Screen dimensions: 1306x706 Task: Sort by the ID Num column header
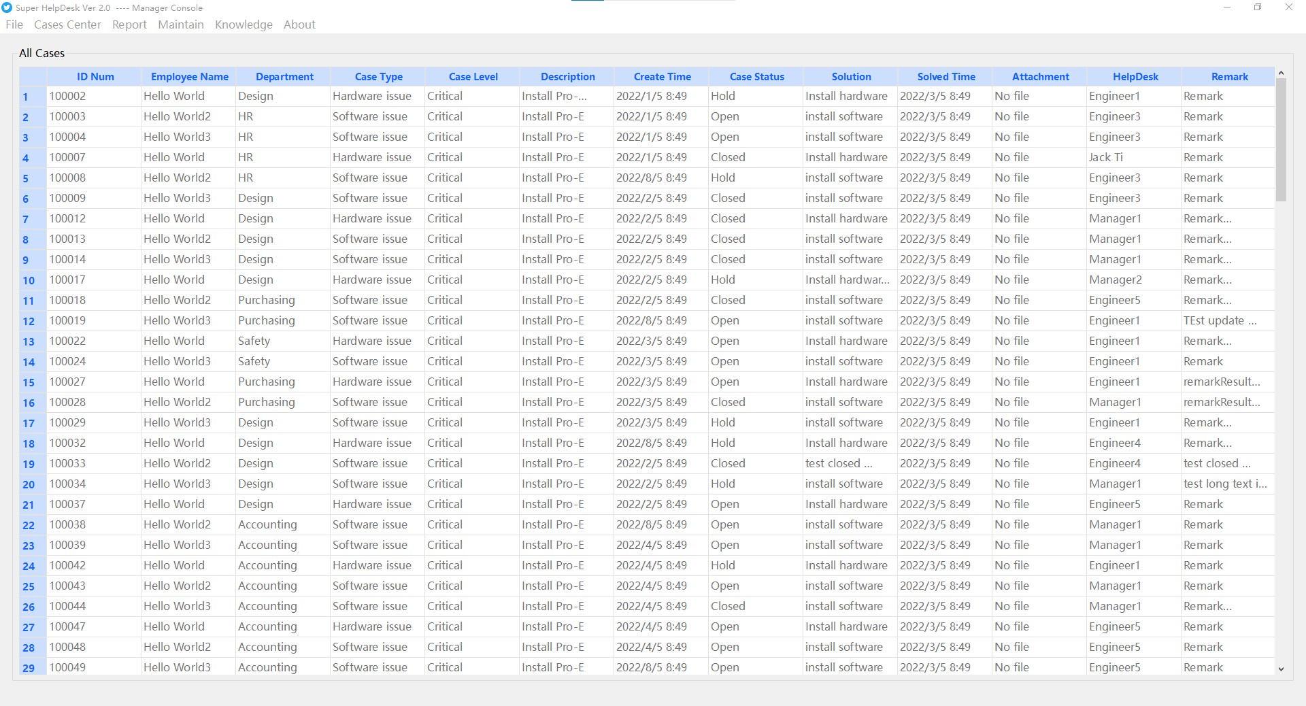click(95, 77)
